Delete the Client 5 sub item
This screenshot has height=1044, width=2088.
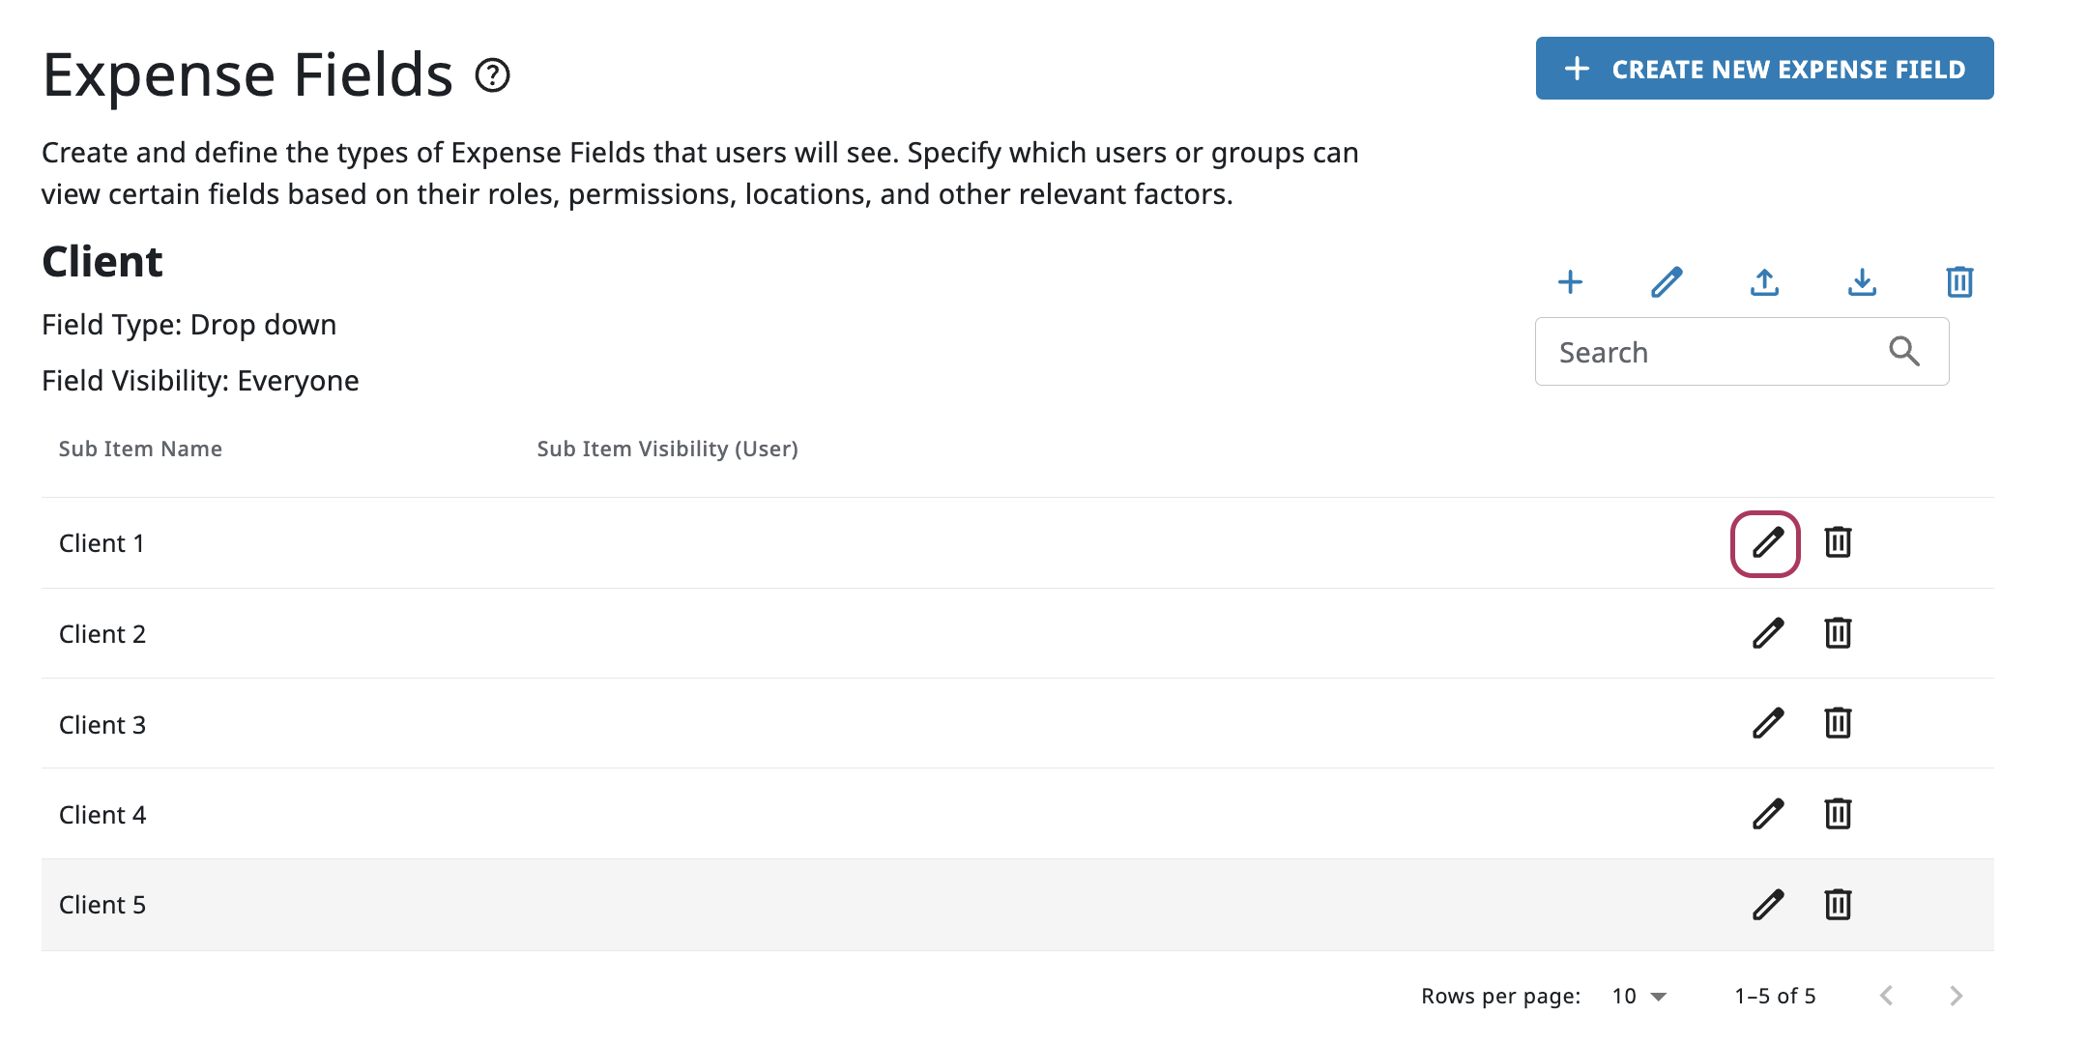coord(1838,905)
